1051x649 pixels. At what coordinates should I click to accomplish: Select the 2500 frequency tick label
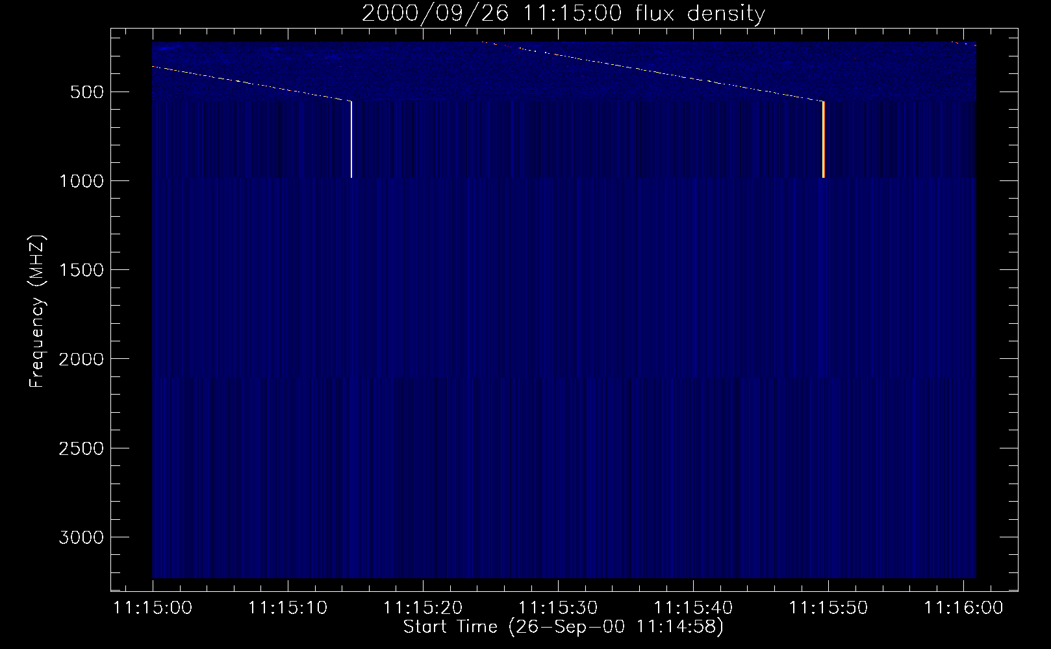pyautogui.click(x=81, y=448)
